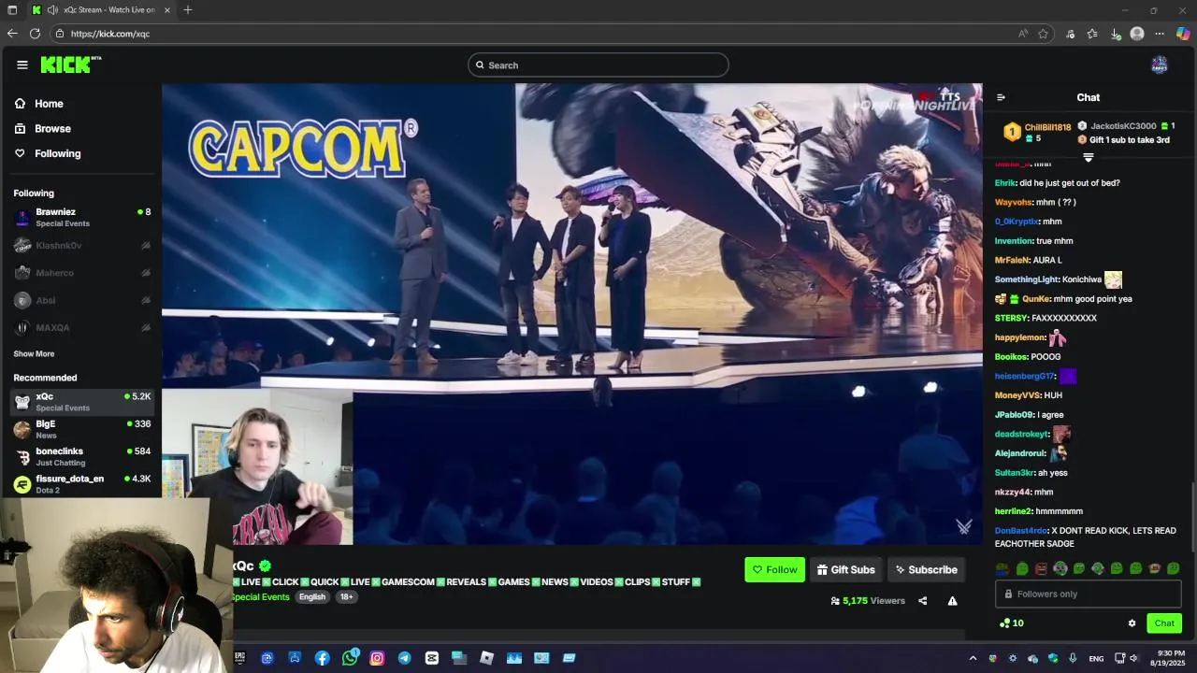Show hidden system tray icons chevron
This screenshot has height=673, width=1197.
coord(973,658)
